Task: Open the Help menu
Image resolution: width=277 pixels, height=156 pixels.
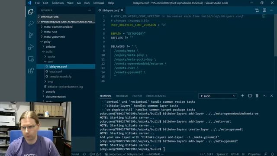Action: [x=111, y=3]
